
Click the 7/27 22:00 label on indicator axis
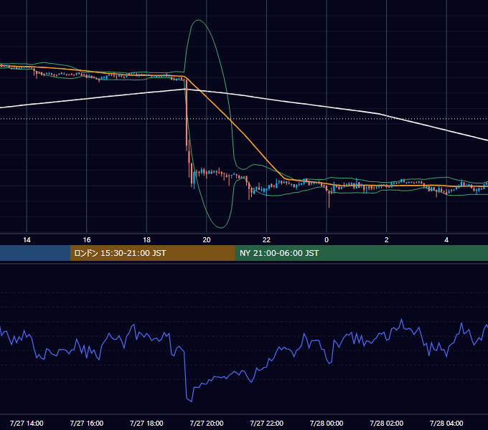[267, 423]
